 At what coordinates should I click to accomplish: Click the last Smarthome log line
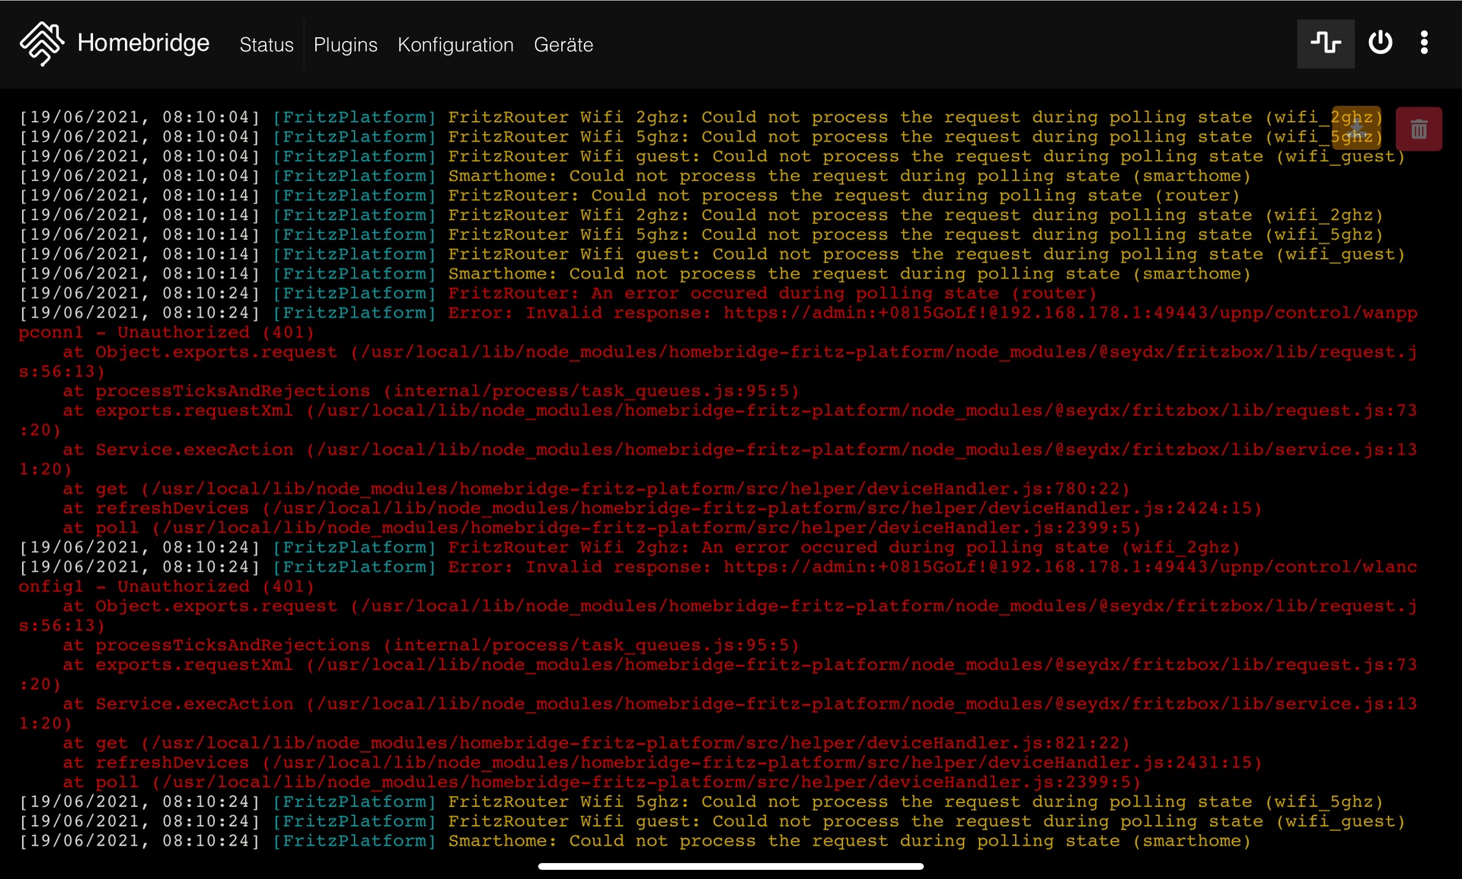pyautogui.click(x=848, y=842)
